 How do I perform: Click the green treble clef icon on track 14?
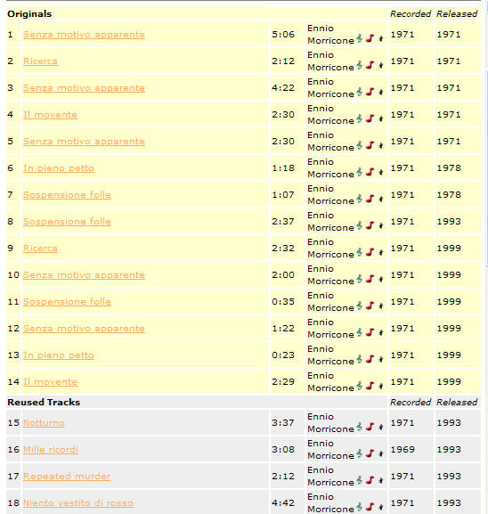(x=360, y=386)
